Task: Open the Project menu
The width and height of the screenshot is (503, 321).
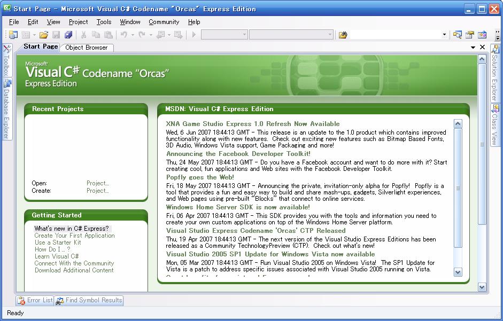Action: 78,22
